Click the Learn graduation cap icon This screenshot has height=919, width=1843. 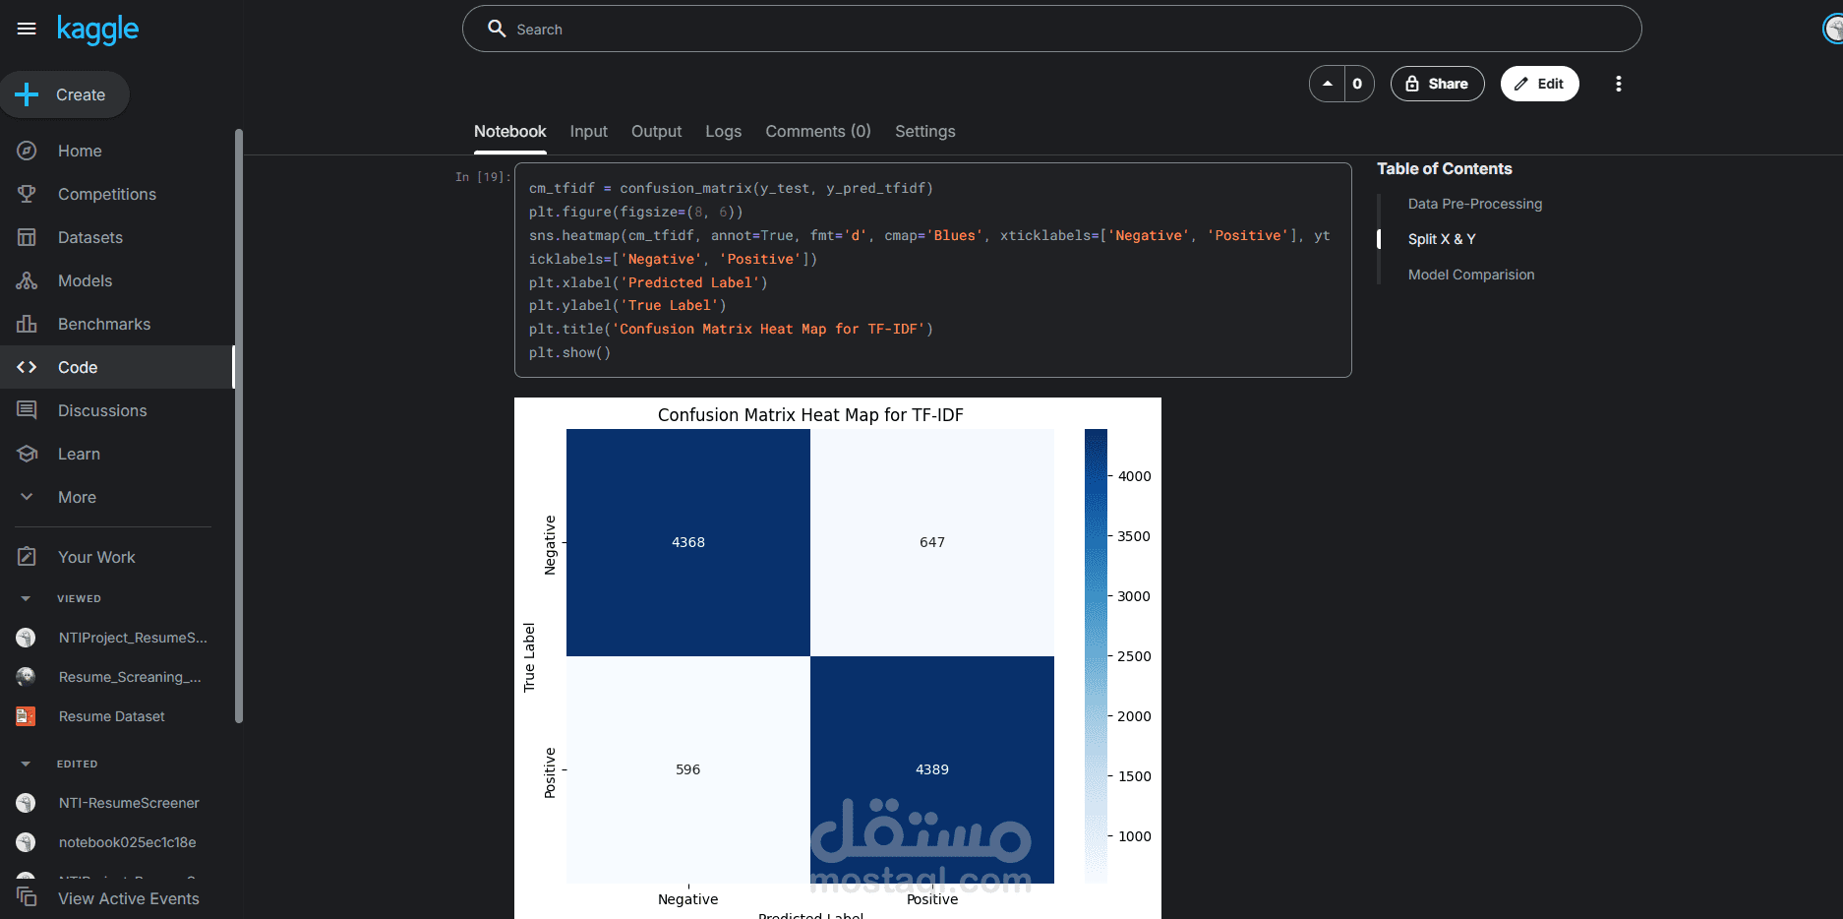click(27, 454)
